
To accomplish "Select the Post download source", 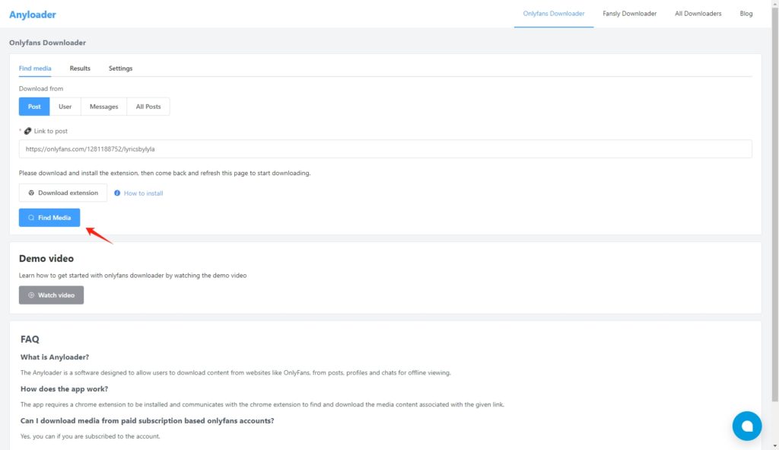I will click(x=34, y=107).
